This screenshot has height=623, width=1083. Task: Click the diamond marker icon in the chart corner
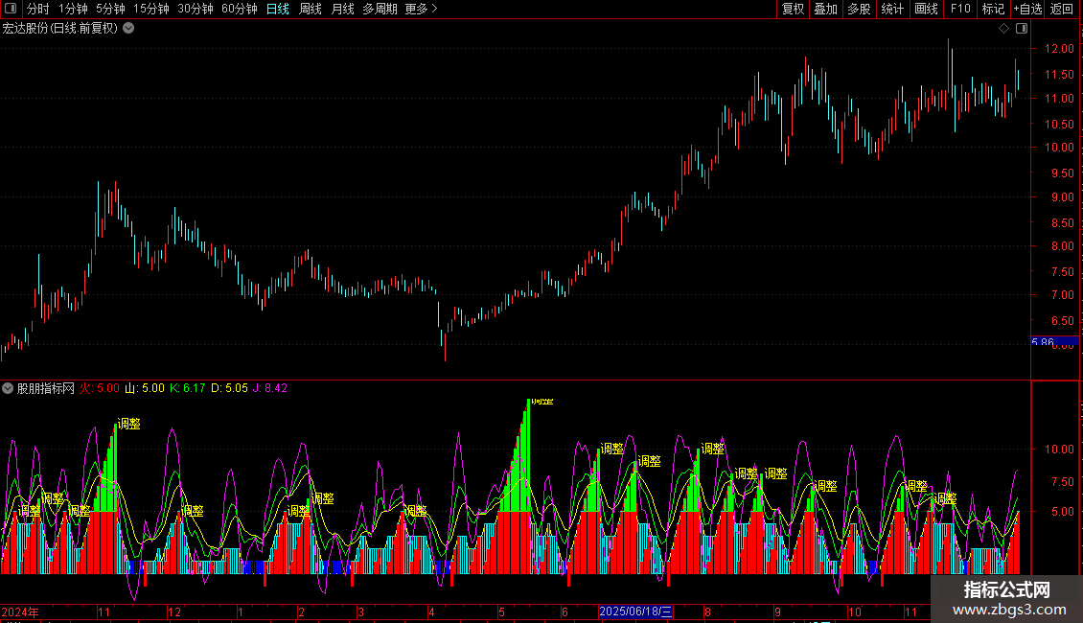point(1004,29)
